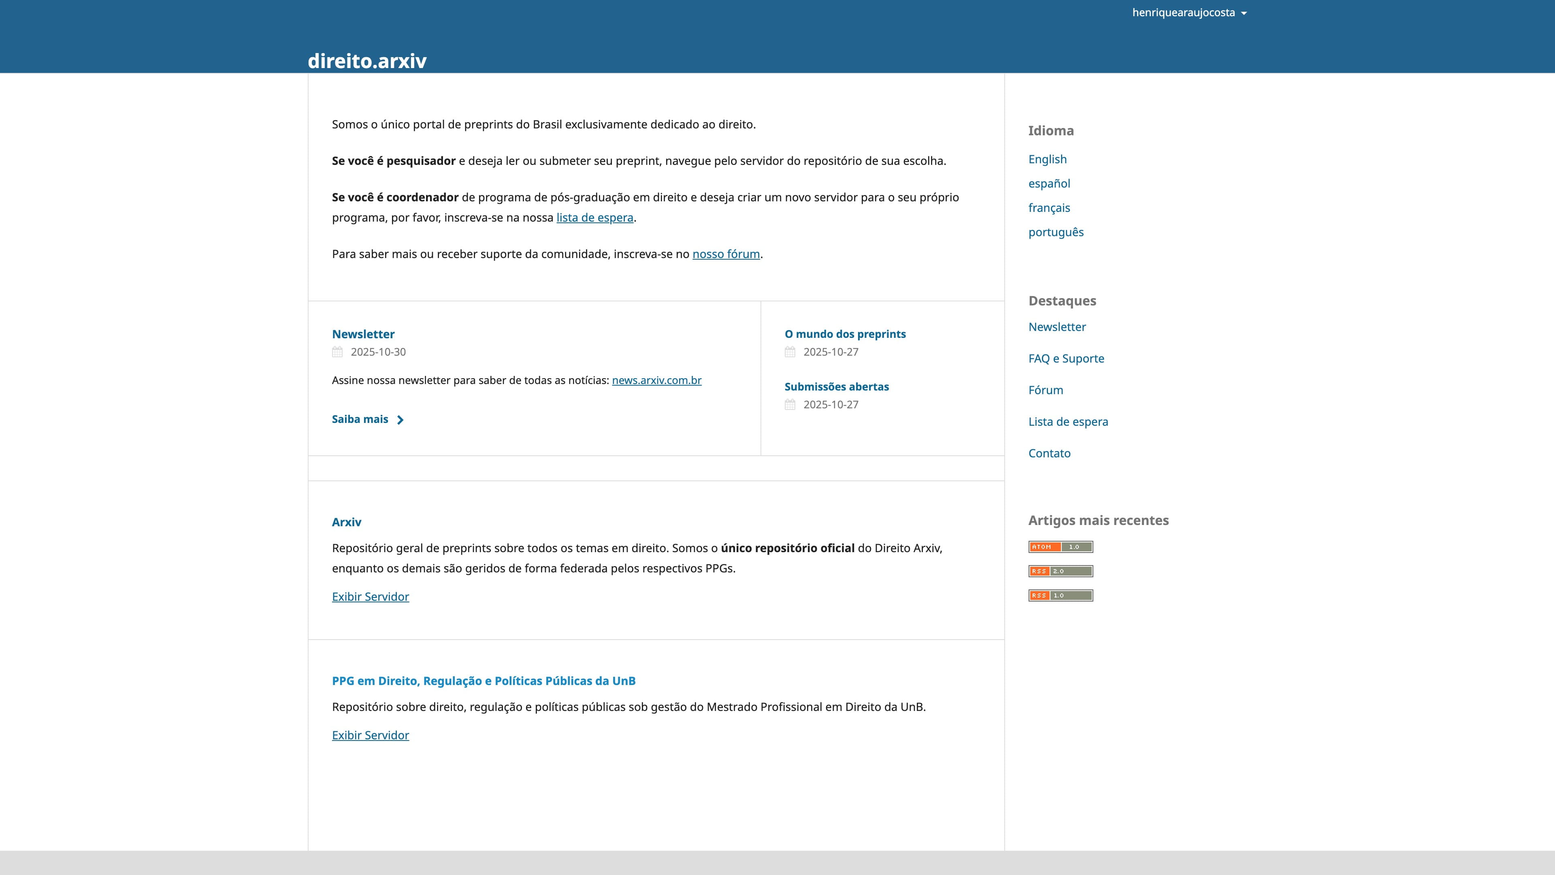The image size is (1555, 875).
Task: Click Exibir Servidor under the Arxiv repository
Action: 370,596
